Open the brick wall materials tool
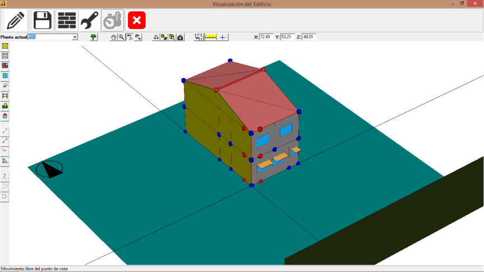The width and height of the screenshot is (484, 272). coord(67,21)
